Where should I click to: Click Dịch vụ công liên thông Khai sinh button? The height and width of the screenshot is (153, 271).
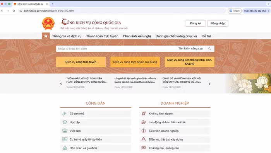(x=190, y=62)
